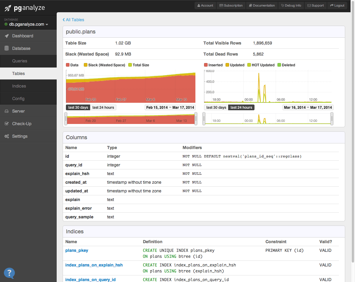Click the Database stack icon in sidebar

tap(7, 48)
